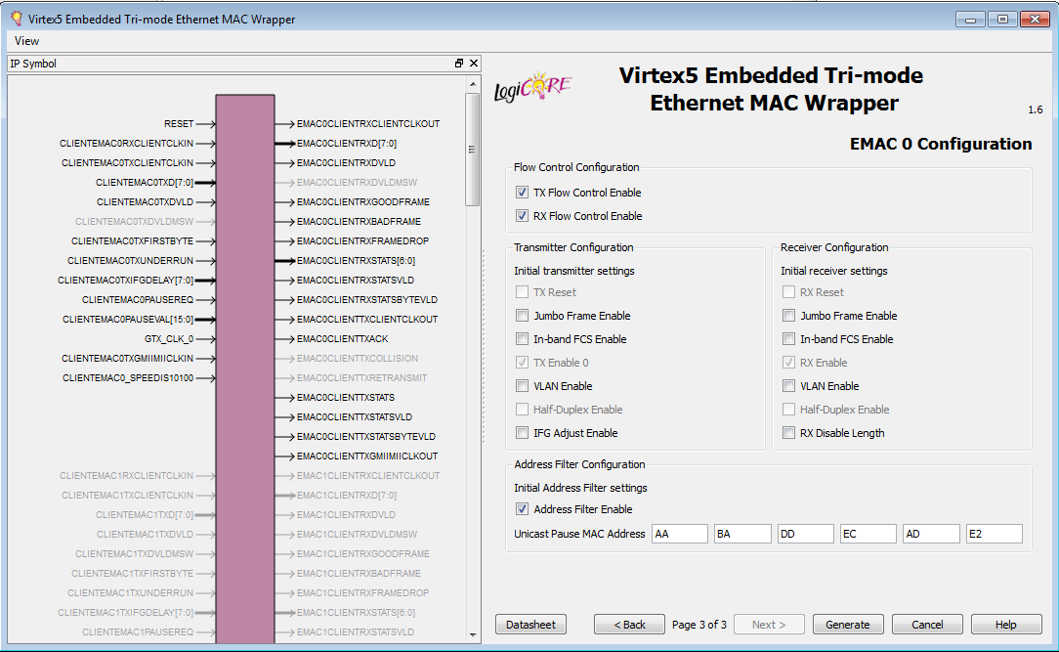Click EMAC0CLIENTTXACK output port
This screenshot has width=1059, height=652.
pyautogui.click(x=343, y=338)
